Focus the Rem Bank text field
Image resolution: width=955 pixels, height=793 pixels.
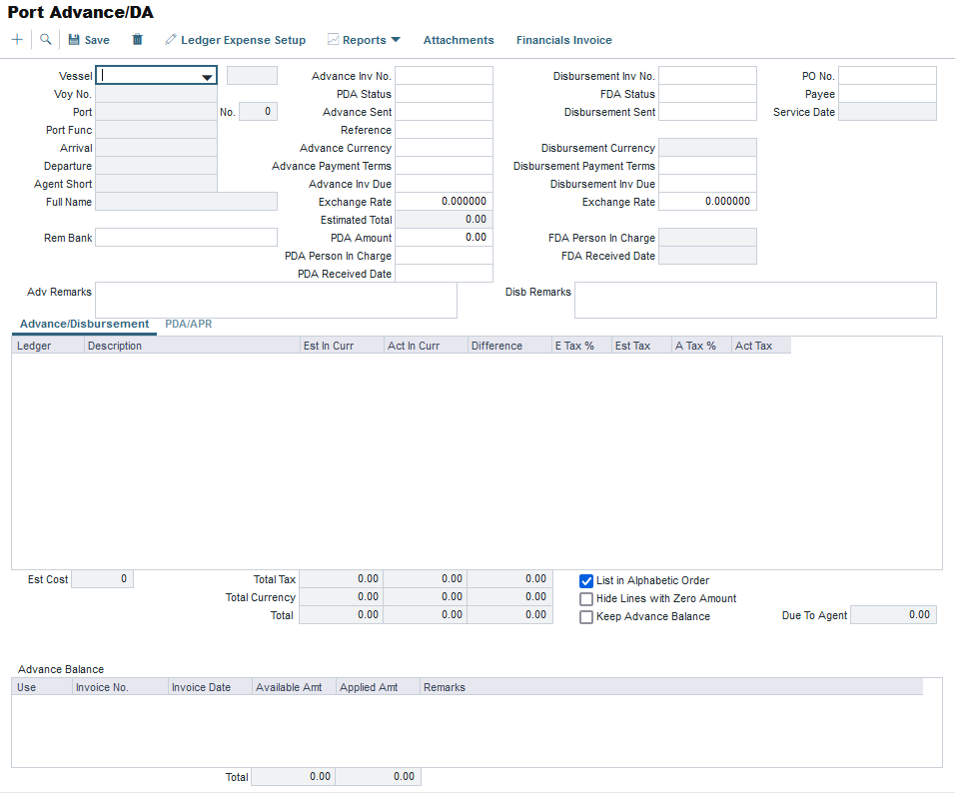point(186,238)
